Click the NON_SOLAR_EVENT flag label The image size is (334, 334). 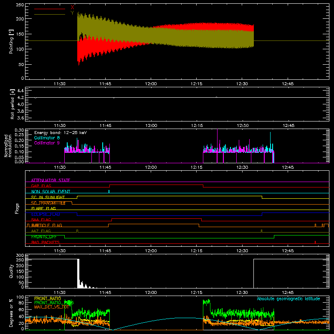(x=51, y=192)
